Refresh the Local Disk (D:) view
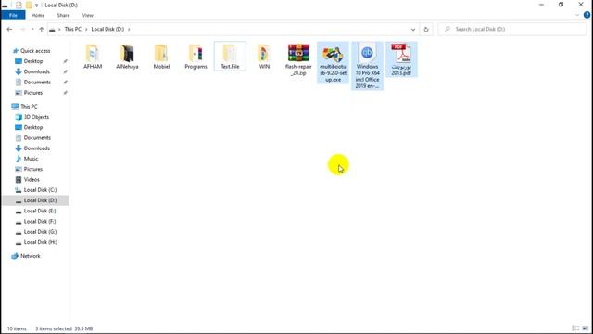 pos(426,29)
